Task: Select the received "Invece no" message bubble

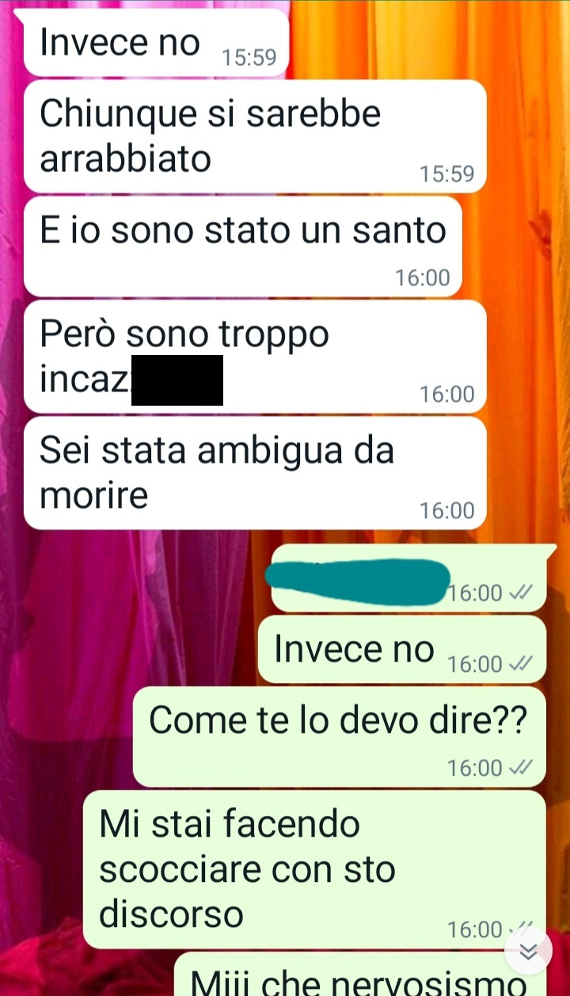Action: tap(155, 44)
